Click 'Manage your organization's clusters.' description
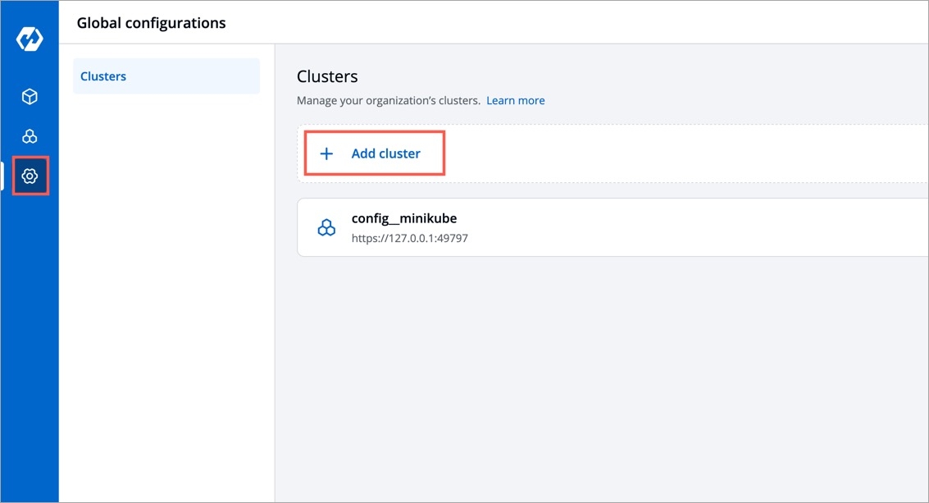The image size is (929, 503). (388, 100)
